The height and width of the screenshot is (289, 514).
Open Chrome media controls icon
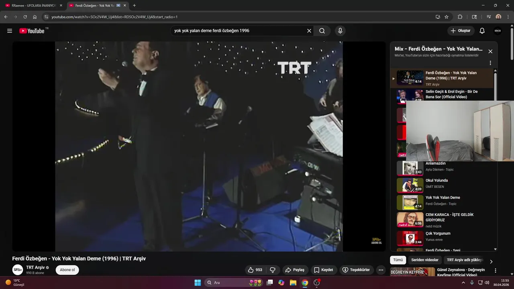pyautogui.click(x=489, y=17)
